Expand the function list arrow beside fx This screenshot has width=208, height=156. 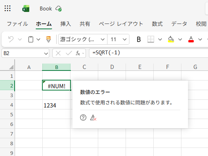coord(83,53)
